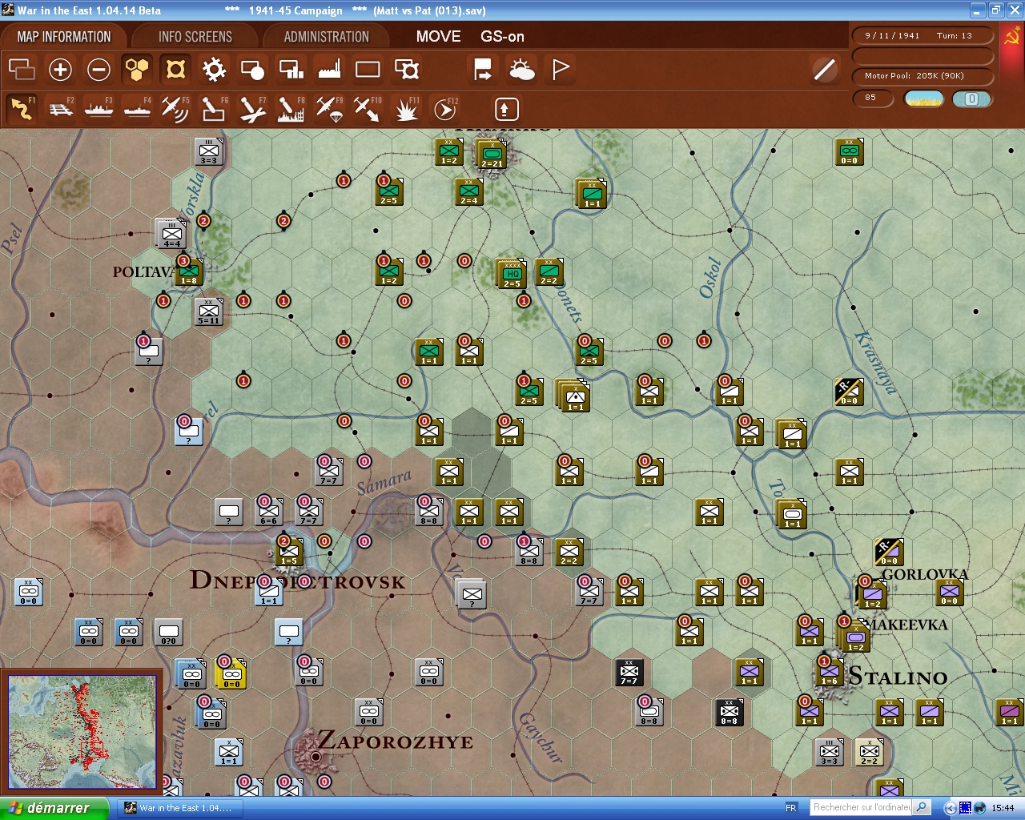This screenshot has width=1025, height=820.
Task: Click the FR language indicator
Action: point(791,808)
